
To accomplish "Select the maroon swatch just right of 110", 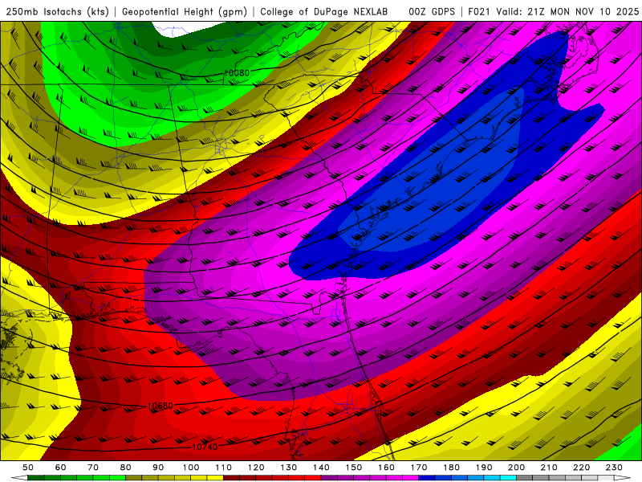I will coord(232,478).
